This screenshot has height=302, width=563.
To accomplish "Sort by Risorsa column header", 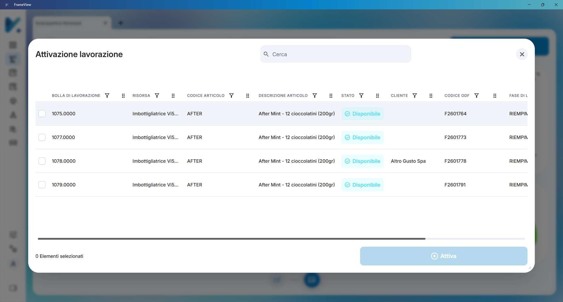I will click(x=141, y=96).
